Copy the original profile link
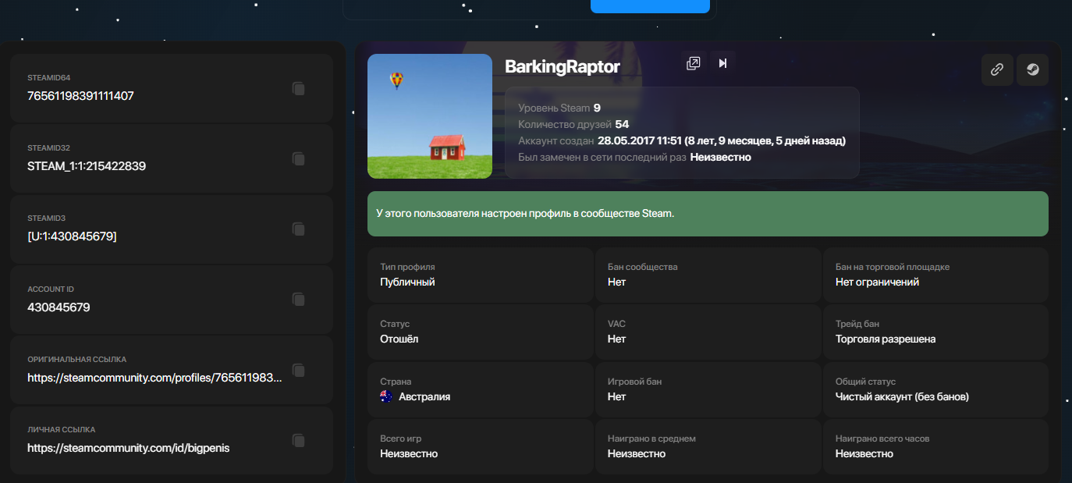The height and width of the screenshot is (483, 1072). [298, 370]
